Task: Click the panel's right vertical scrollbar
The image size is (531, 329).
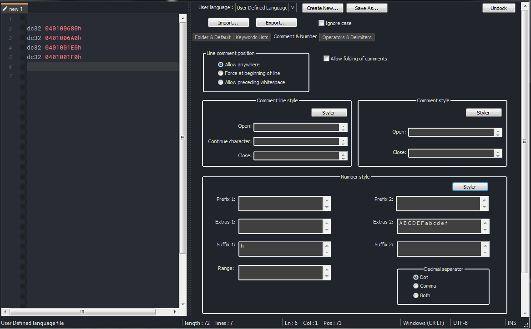Action: tap(525, 142)
